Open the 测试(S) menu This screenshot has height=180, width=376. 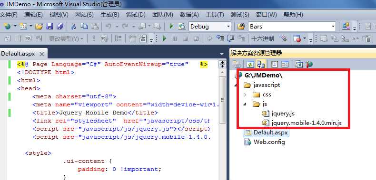(x=240, y=15)
